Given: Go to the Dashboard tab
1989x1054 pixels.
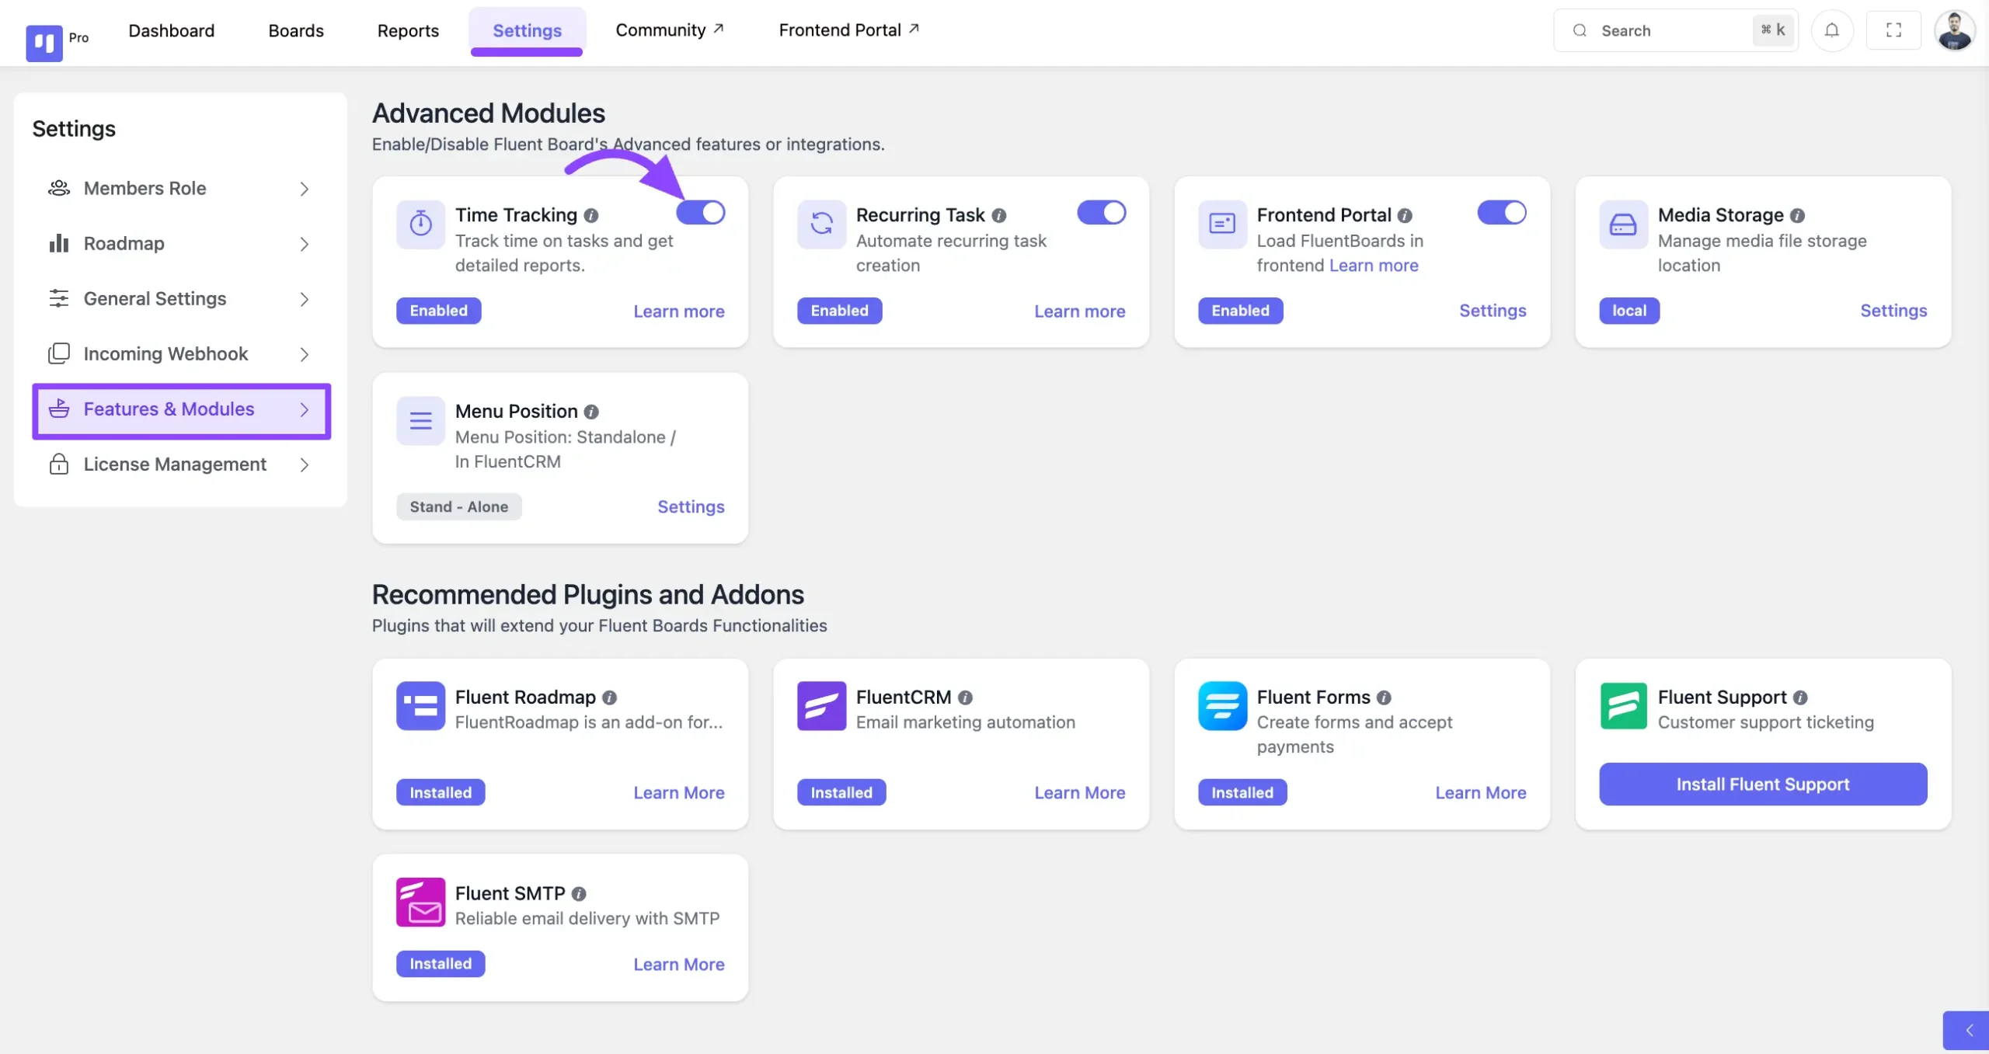Looking at the screenshot, I should 172,30.
